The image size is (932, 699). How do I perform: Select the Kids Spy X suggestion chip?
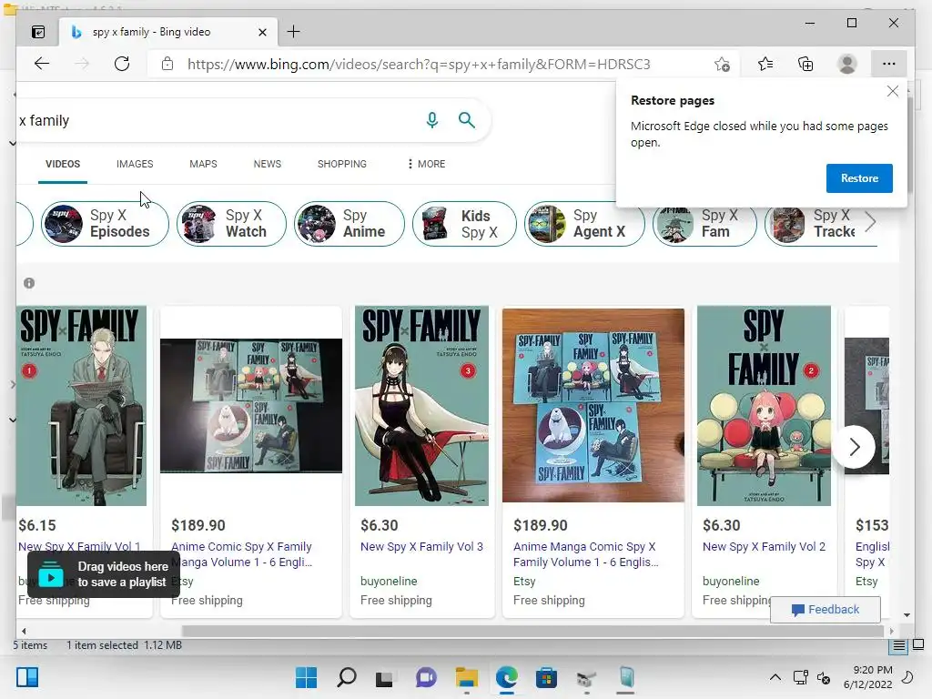(x=464, y=224)
